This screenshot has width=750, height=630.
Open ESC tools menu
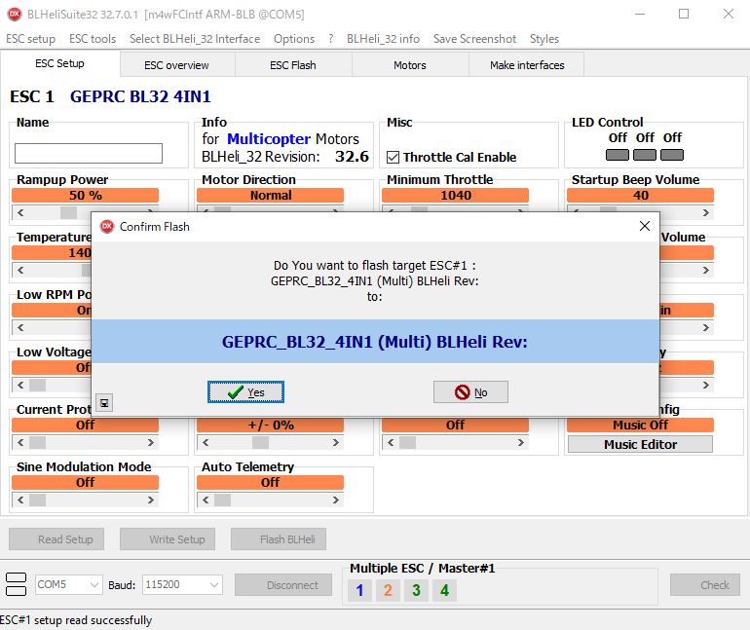(93, 39)
